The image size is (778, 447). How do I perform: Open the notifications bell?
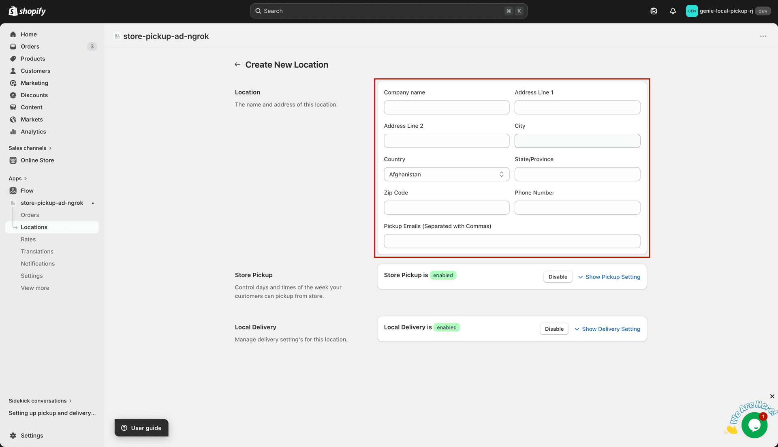click(673, 11)
